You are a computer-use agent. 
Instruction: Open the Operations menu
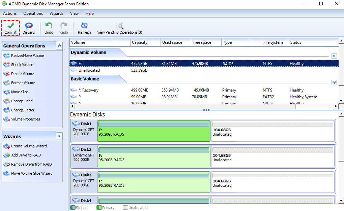click(33, 13)
